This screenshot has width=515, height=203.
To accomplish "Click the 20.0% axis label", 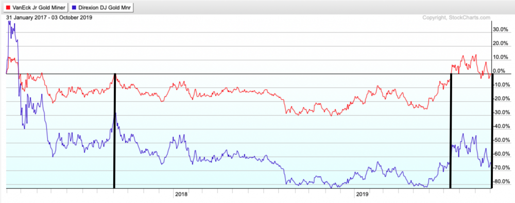I will pos(501,43).
